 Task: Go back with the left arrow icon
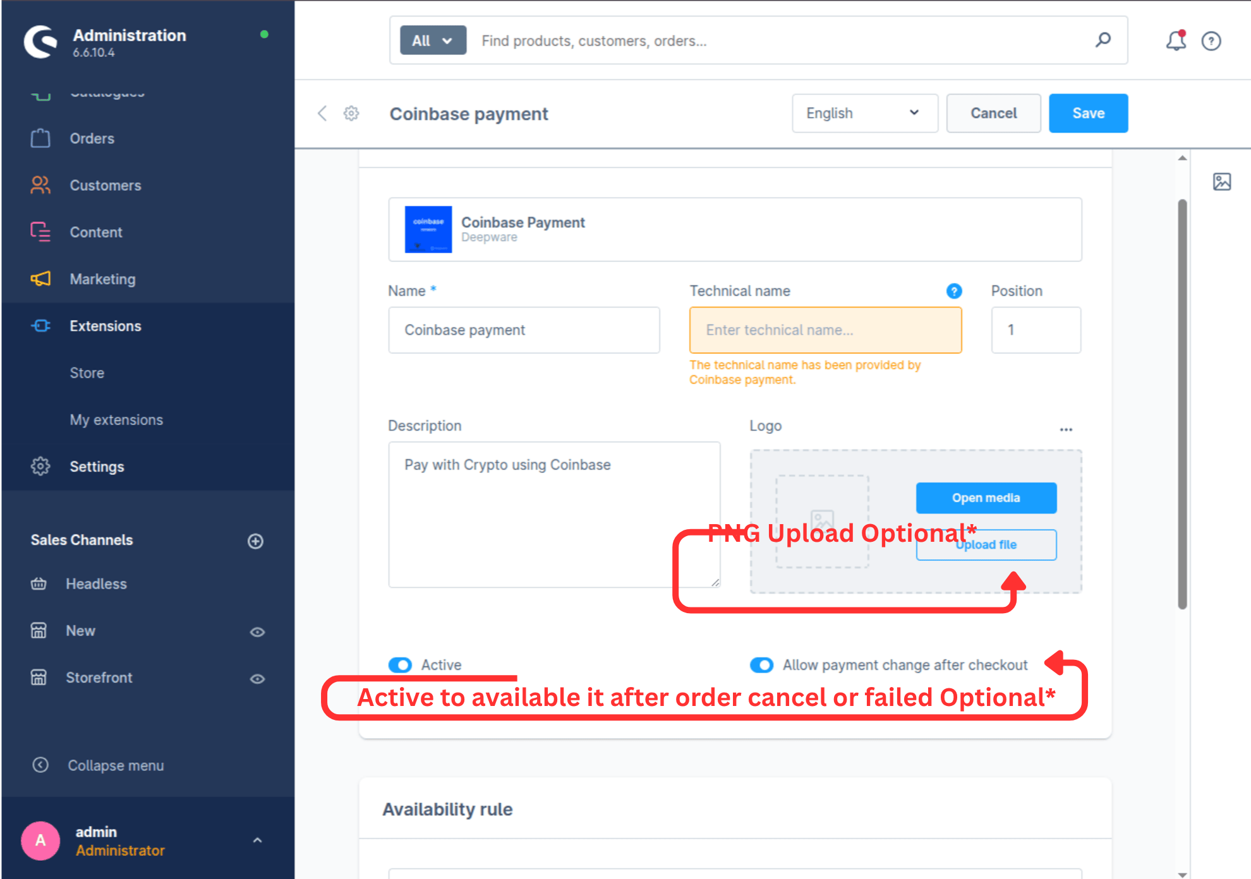(x=322, y=114)
